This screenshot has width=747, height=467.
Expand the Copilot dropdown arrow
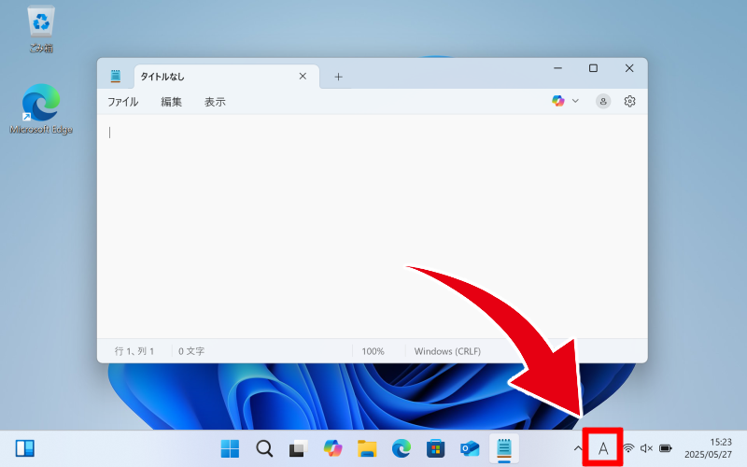[575, 101]
